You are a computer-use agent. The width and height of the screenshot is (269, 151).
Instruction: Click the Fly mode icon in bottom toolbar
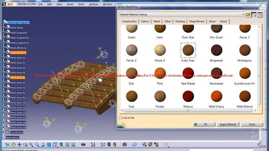(8, 145)
